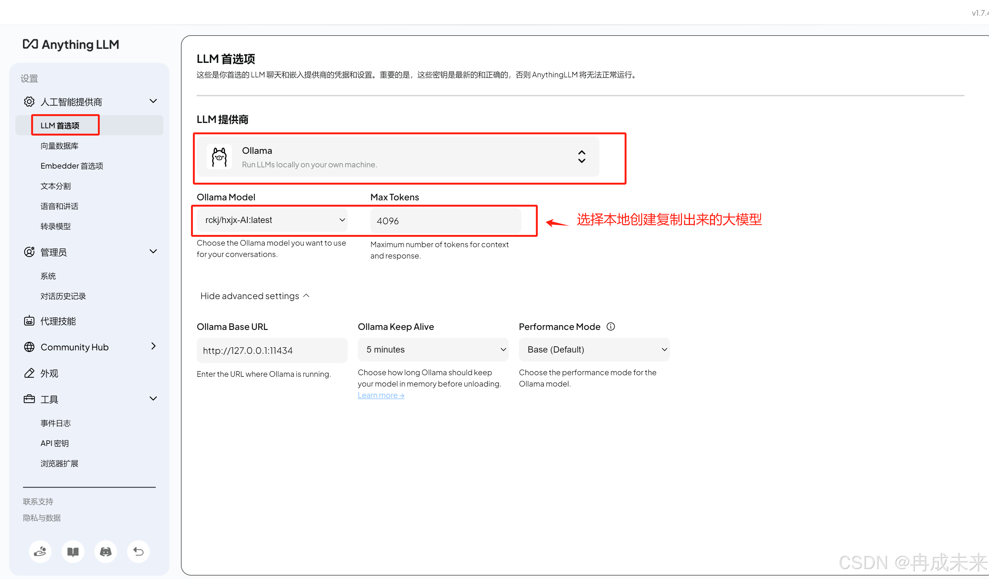Viewport: 989px width, 579px height.
Task: Expand the Community Hub section
Action: coord(153,346)
